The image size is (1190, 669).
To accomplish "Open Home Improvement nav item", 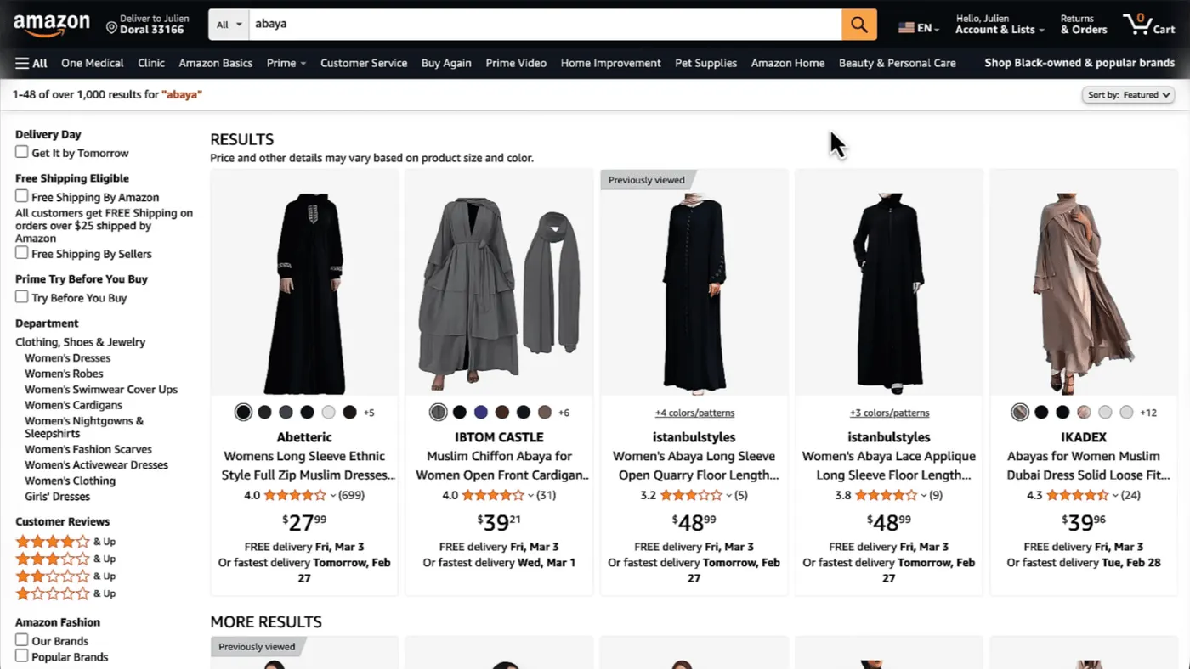I will click(x=610, y=63).
